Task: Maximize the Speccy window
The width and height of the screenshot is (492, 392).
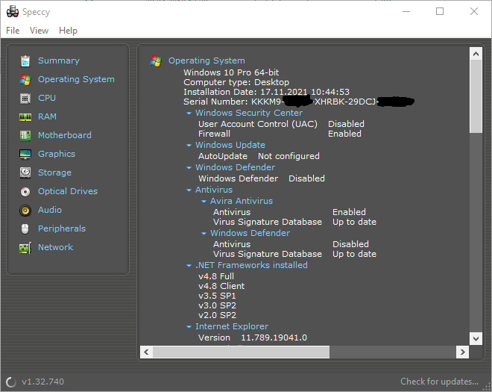Action: pyautogui.click(x=440, y=12)
